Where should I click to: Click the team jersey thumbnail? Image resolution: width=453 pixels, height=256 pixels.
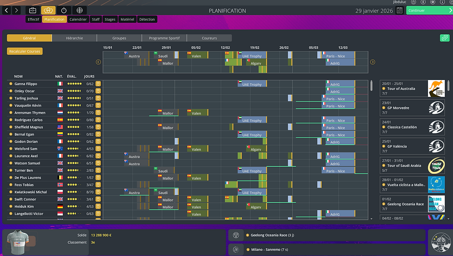[x=18, y=242]
